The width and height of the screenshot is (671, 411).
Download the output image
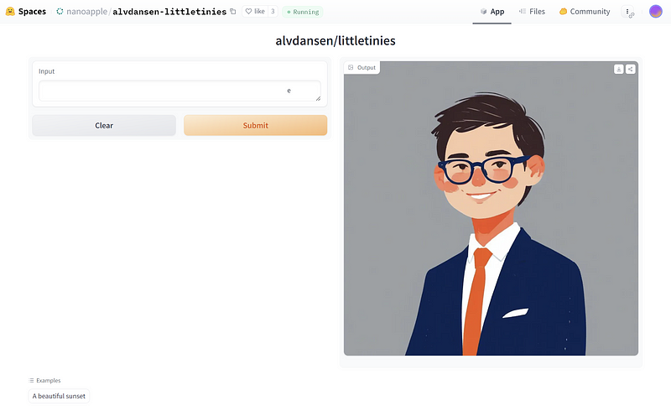click(x=618, y=69)
